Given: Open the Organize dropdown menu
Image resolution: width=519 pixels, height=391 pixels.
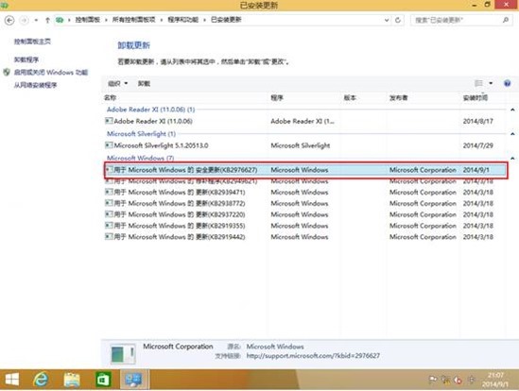Looking at the screenshot, I should pyautogui.click(x=118, y=83).
